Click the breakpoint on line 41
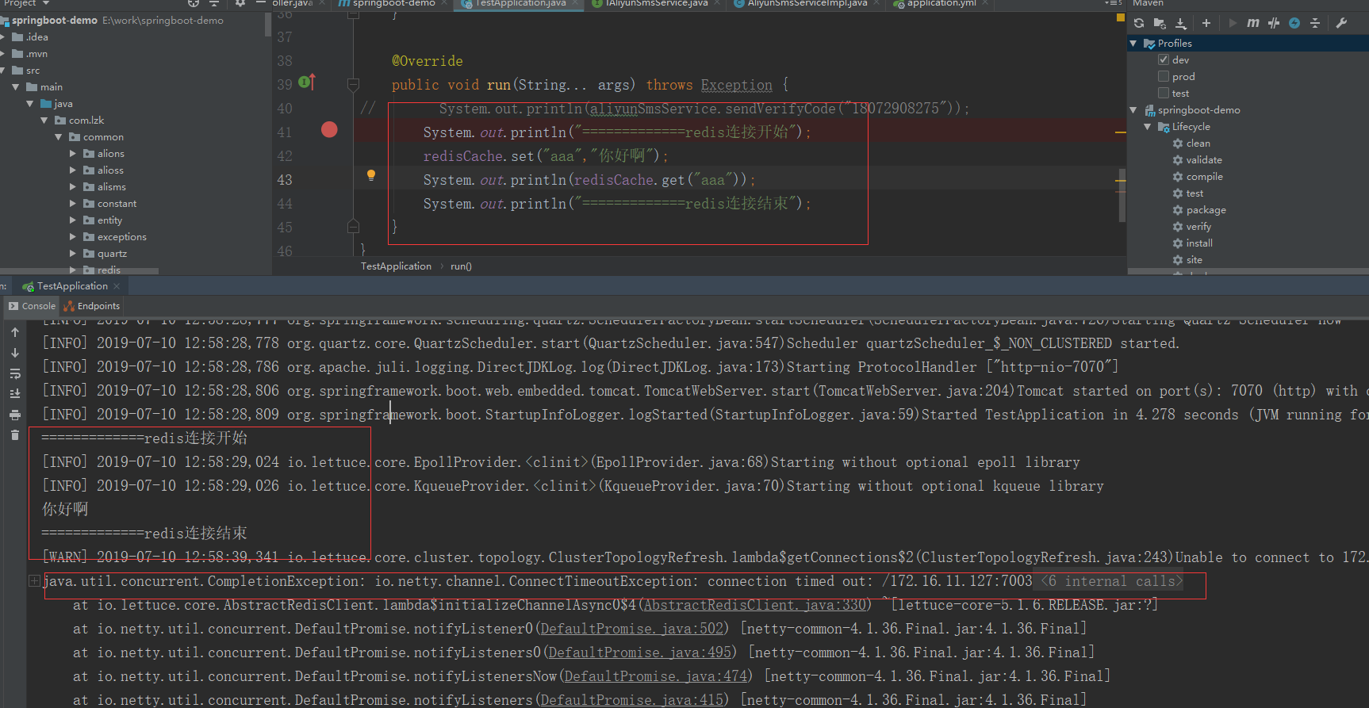 tap(329, 129)
